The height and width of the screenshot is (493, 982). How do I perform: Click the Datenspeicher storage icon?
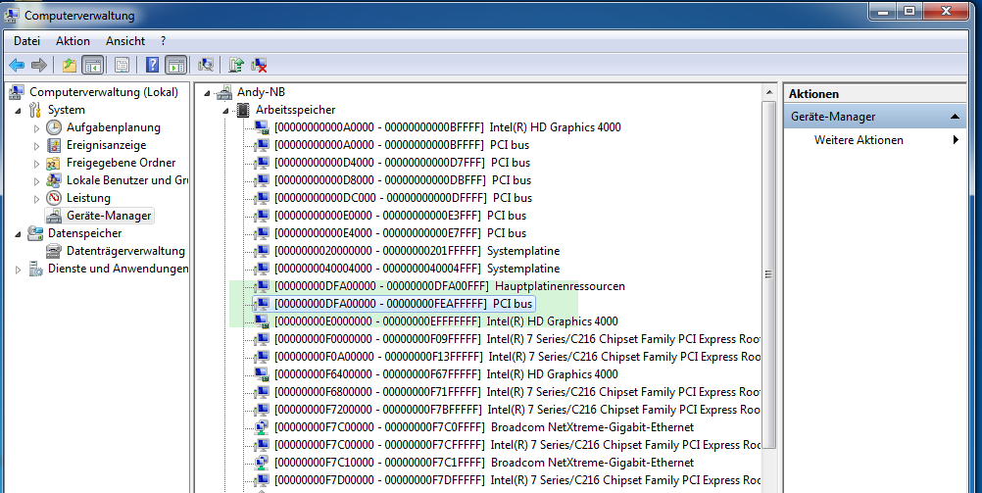point(35,233)
